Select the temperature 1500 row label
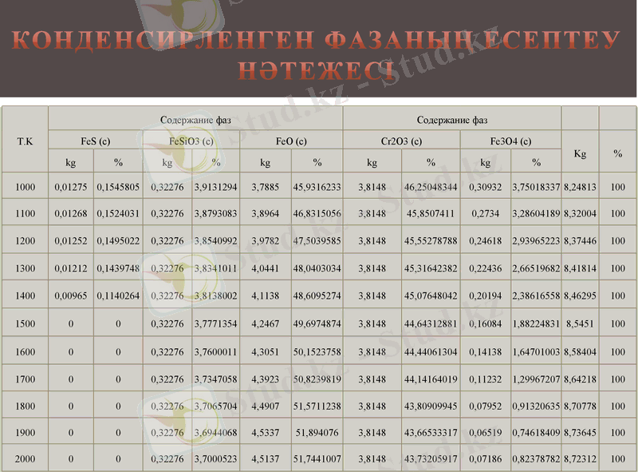 (26, 323)
